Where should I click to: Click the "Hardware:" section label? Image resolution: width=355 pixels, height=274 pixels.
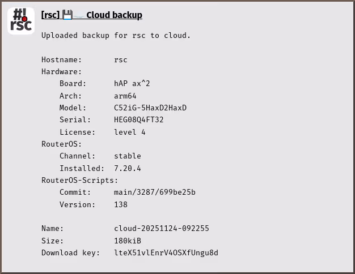pos(62,71)
